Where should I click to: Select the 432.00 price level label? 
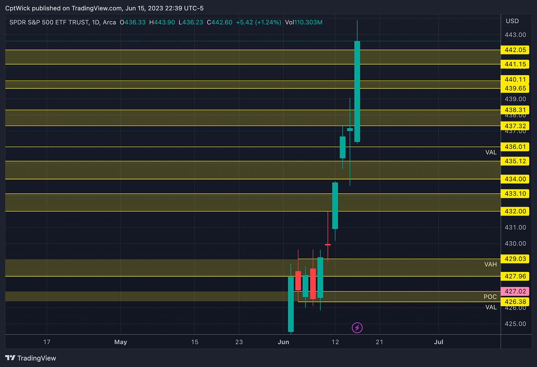click(x=515, y=211)
